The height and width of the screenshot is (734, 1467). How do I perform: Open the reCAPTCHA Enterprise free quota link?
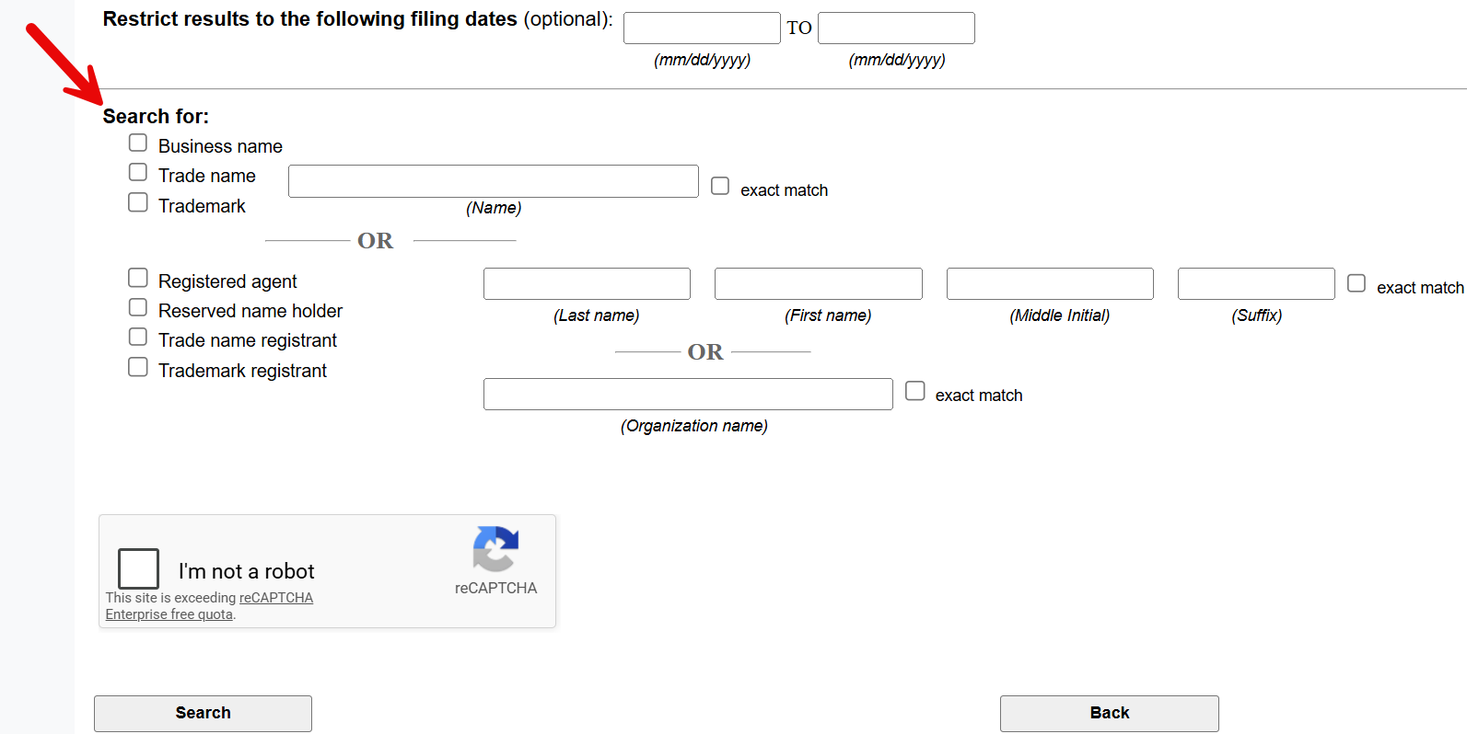coord(209,606)
